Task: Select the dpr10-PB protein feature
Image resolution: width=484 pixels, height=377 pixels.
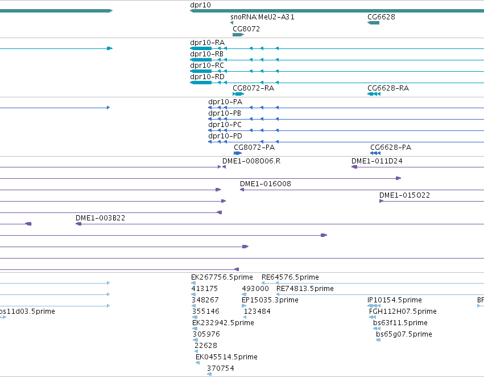Action: (225, 113)
